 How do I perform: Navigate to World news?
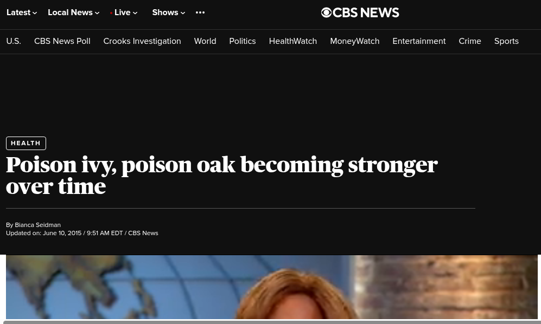(205, 41)
